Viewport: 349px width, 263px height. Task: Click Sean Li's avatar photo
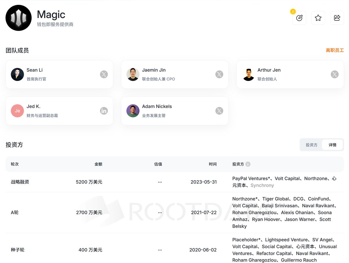coord(17,74)
